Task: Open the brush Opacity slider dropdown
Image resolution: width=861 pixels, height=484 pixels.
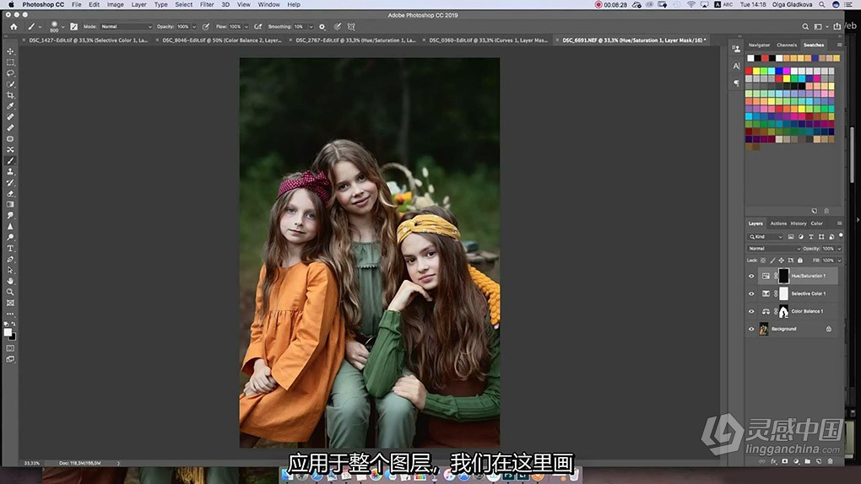Action: point(194,26)
